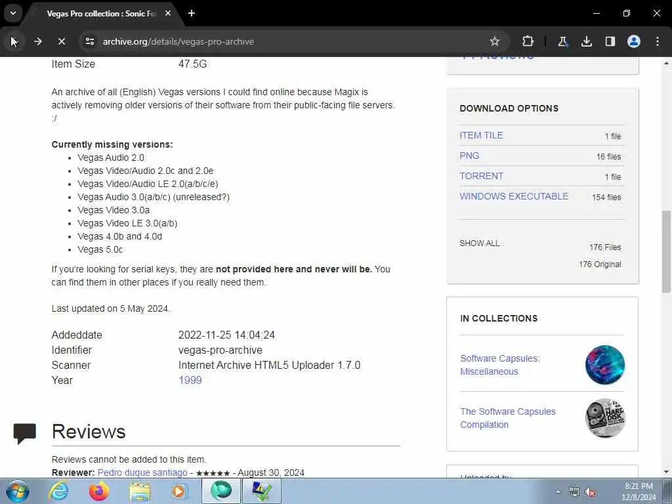Download the TORRENT file
The image size is (672, 504).
tap(481, 176)
